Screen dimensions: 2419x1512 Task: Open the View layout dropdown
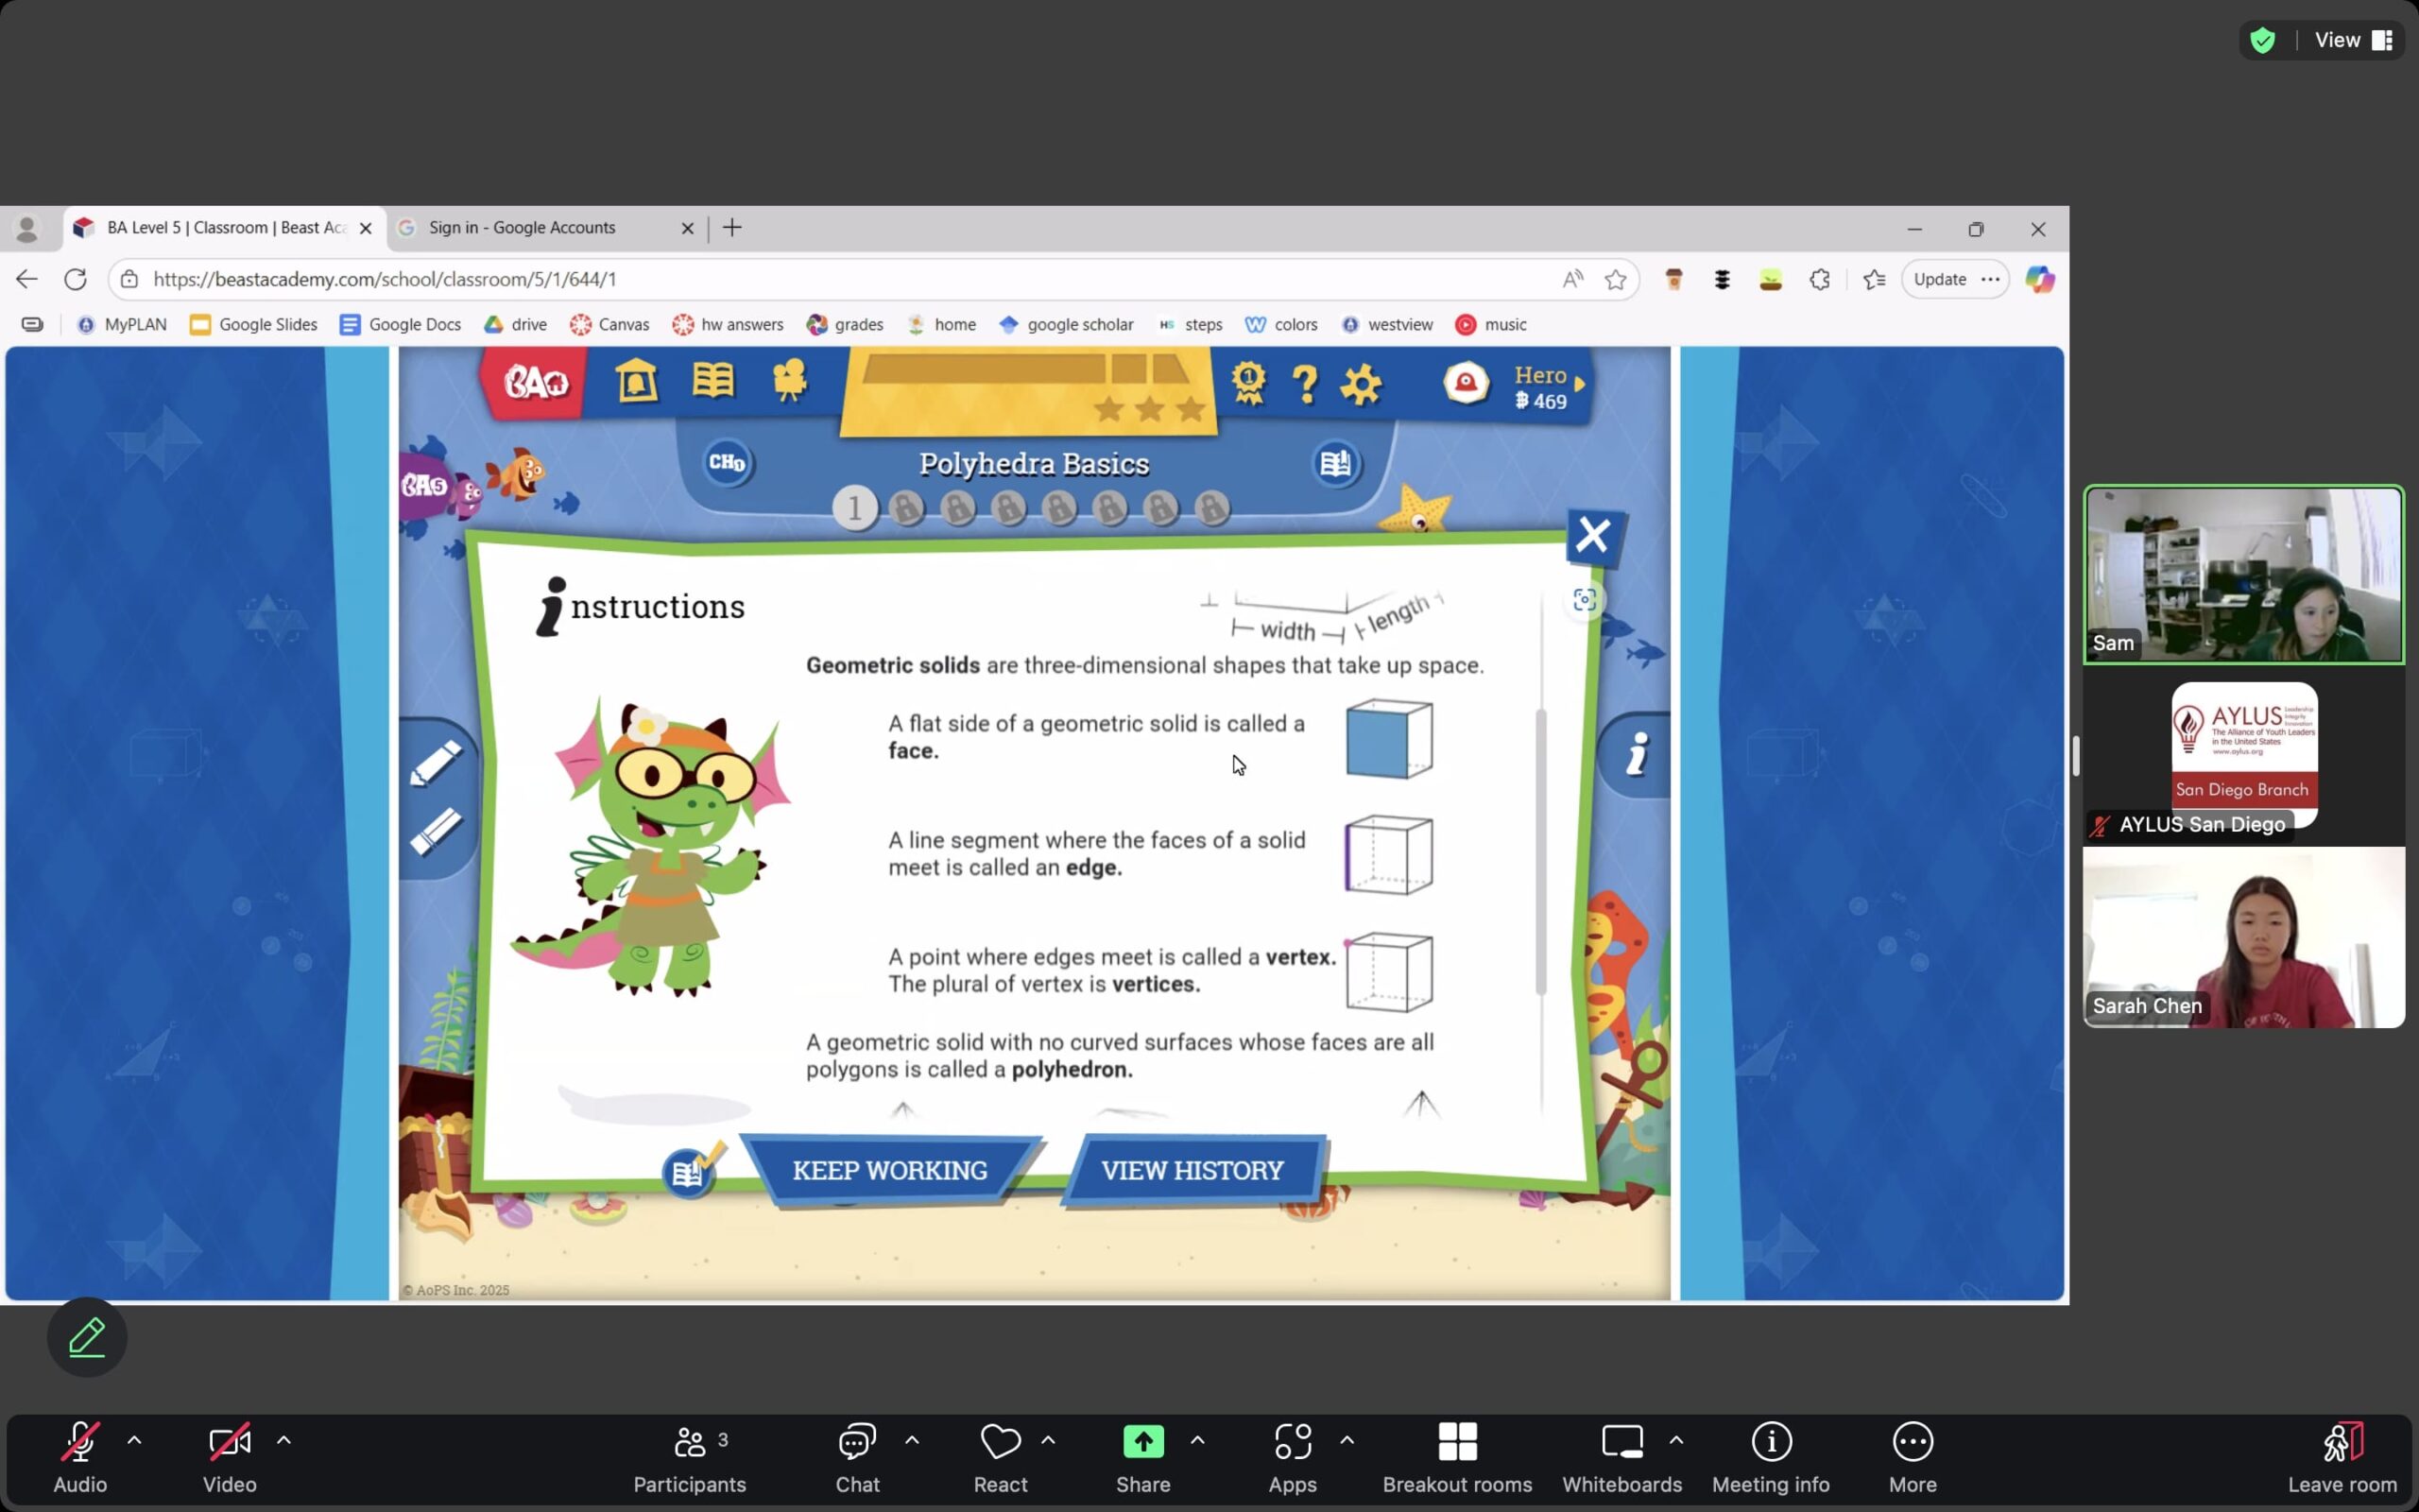click(x=2351, y=40)
